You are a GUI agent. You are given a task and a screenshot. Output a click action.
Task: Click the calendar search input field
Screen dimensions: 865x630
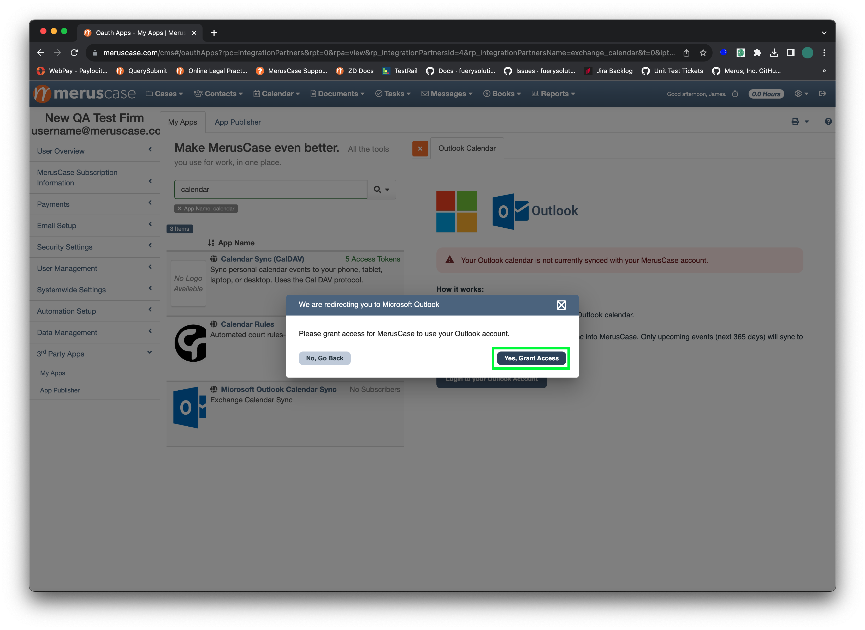point(271,190)
